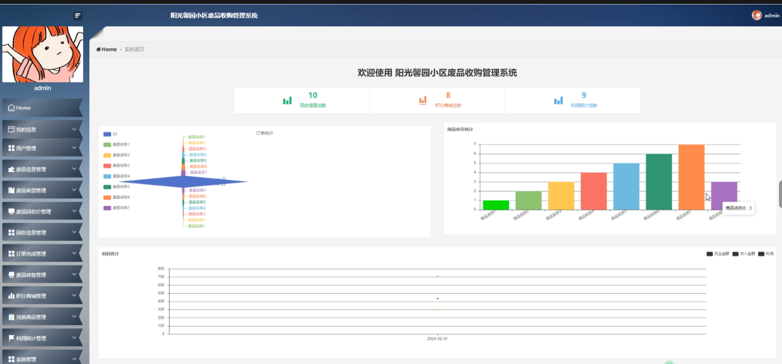Open the Home sidebar menu item
The image size is (782, 364).
[42, 108]
